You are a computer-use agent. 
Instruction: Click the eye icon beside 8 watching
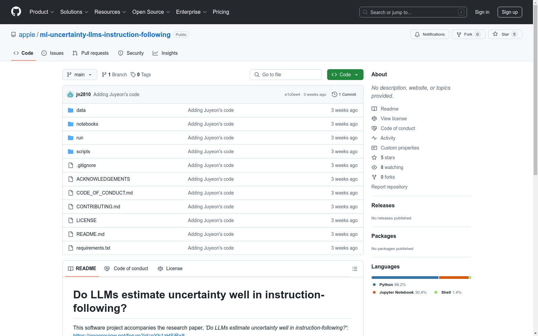tap(374, 167)
